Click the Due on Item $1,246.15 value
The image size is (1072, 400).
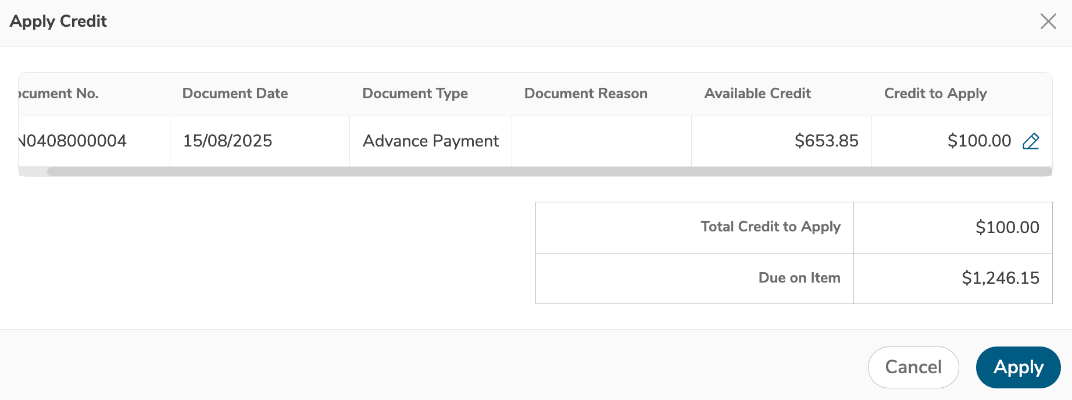click(1000, 278)
